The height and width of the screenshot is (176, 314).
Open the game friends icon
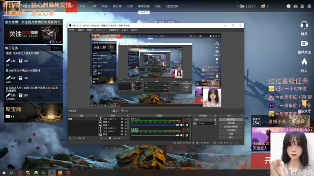302,6
